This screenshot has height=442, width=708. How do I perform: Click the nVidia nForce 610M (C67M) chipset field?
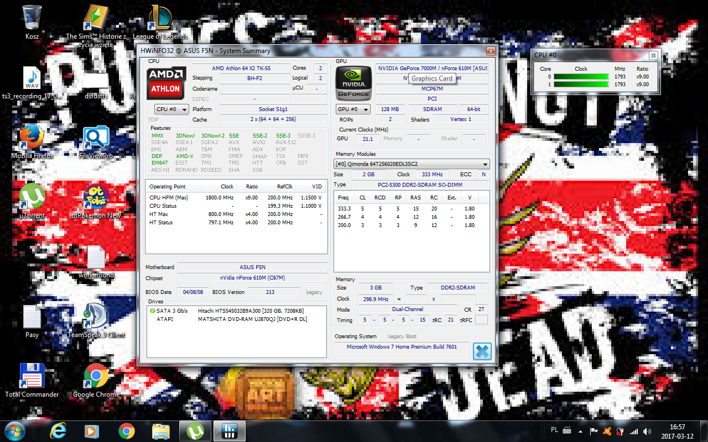click(252, 278)
